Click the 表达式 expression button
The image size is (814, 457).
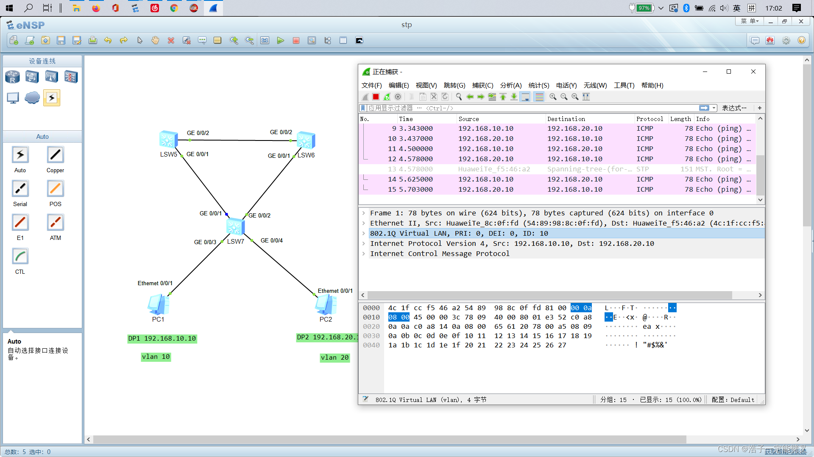pos(734,108)
